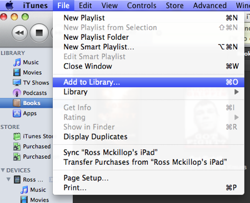Expand the Library submenu arrow
The width and height of the screenshot is (250, 203).
(237, 92)
